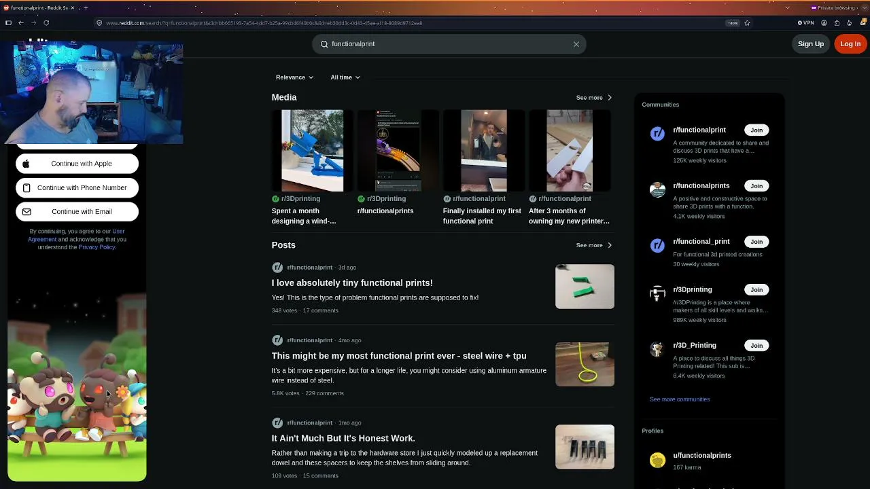Open the 'After 3 months of owning' media thumbnail
Viewport: 870px width, 489px height.
point(570,151)
